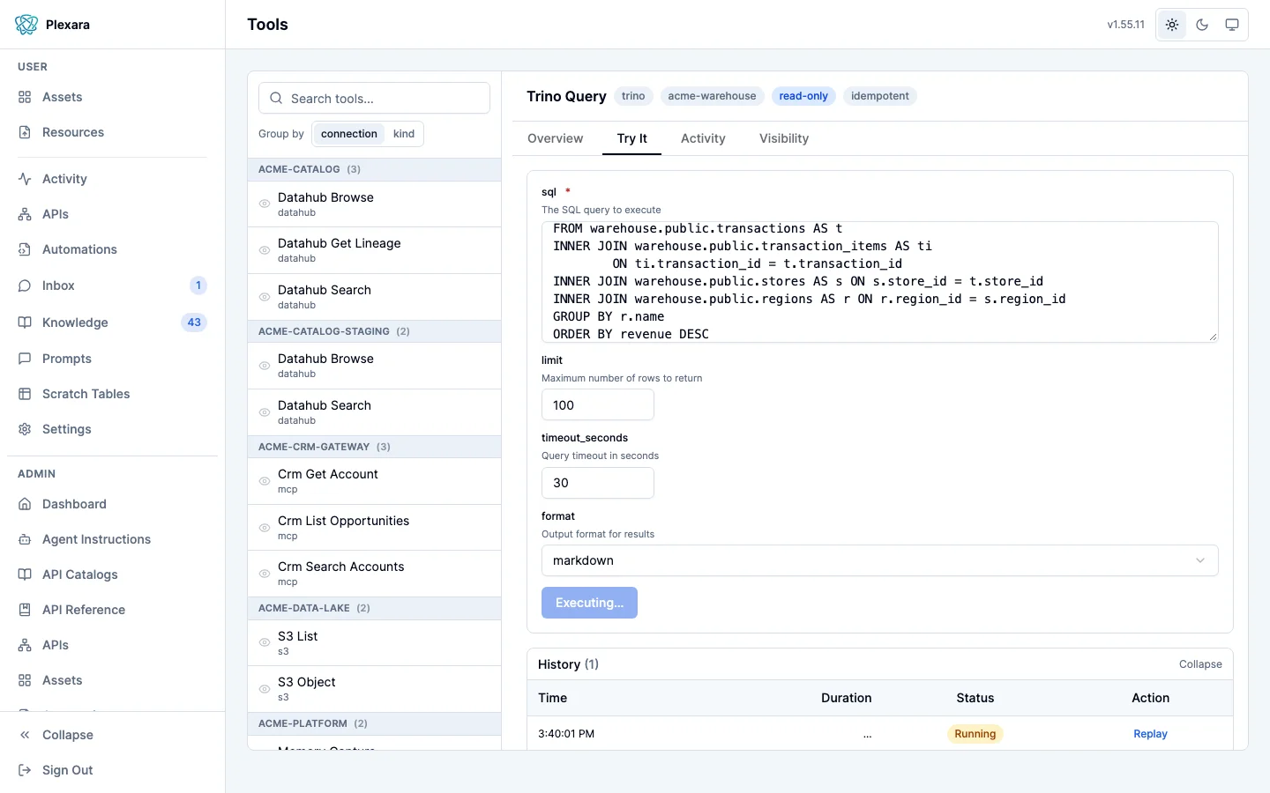
Task: Open API Reference in the sidebar
Action: [x=112, y=610]
